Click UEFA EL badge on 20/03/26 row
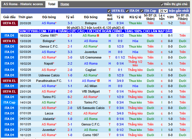Viewport: 192px width, 139px height. click(x=9, y=23)
